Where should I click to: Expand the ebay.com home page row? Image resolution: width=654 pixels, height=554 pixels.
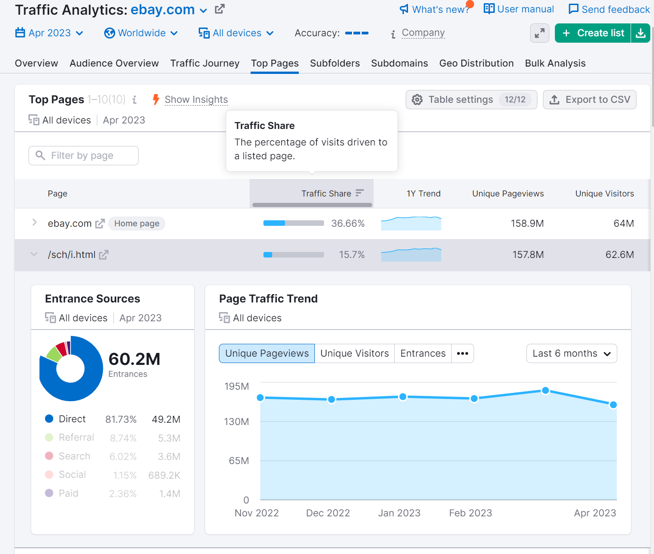point(34,223)
